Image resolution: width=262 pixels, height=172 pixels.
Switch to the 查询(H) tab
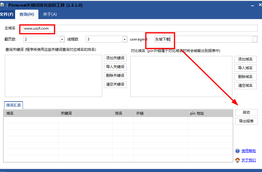(27, 14)
